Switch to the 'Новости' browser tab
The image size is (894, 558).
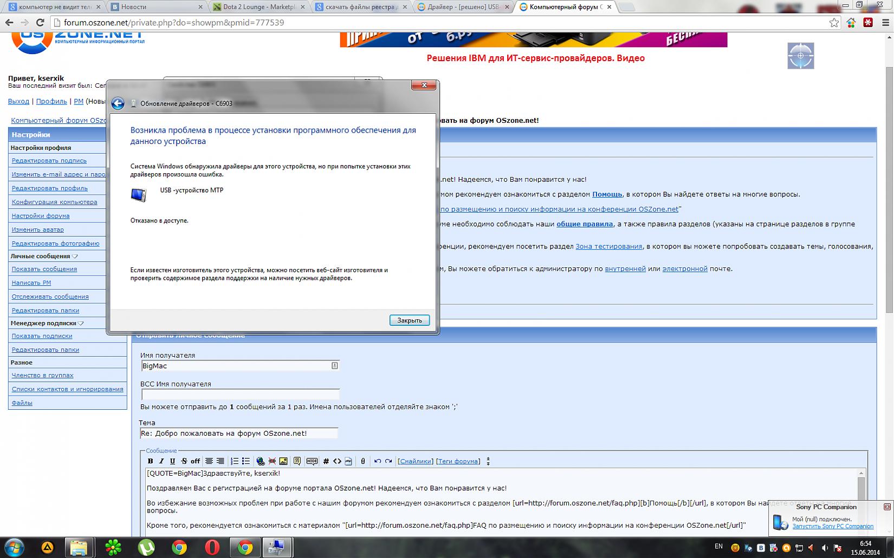point(157,7)
